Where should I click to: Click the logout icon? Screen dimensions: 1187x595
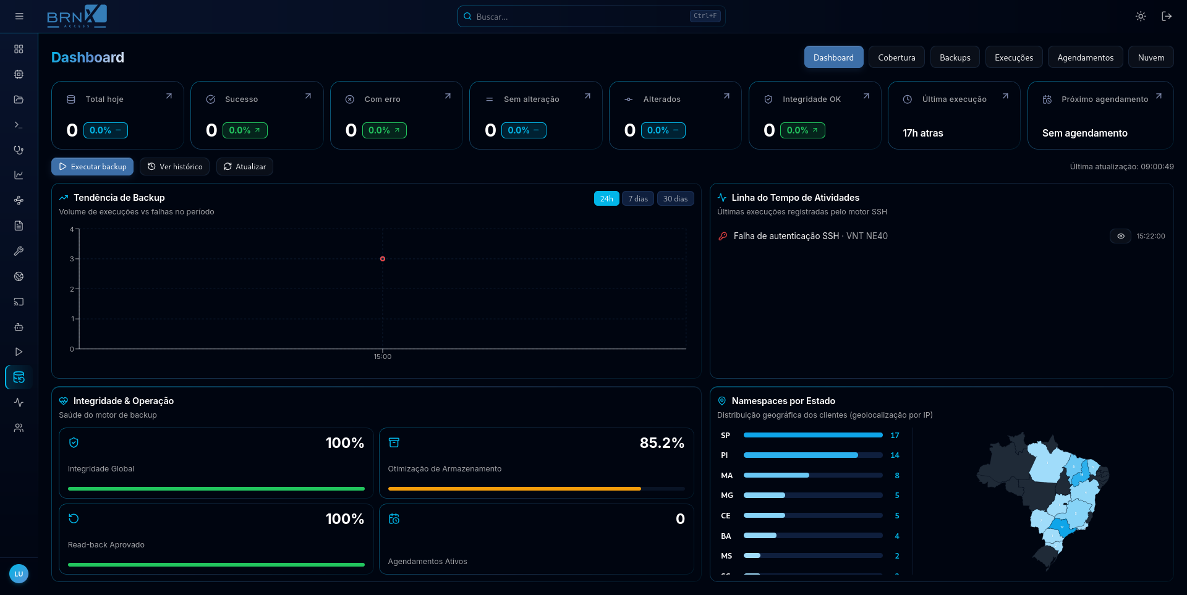tap(1167, 16)
